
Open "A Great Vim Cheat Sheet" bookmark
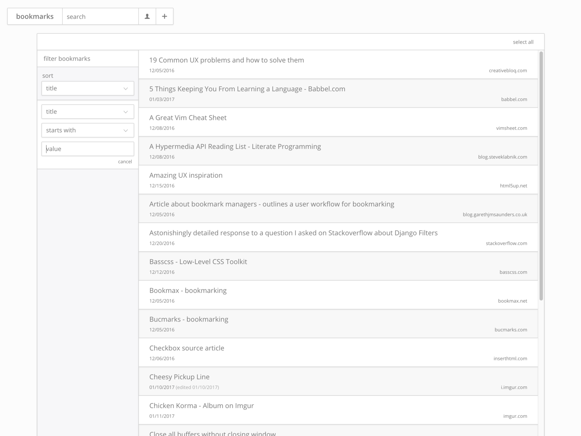188,118
